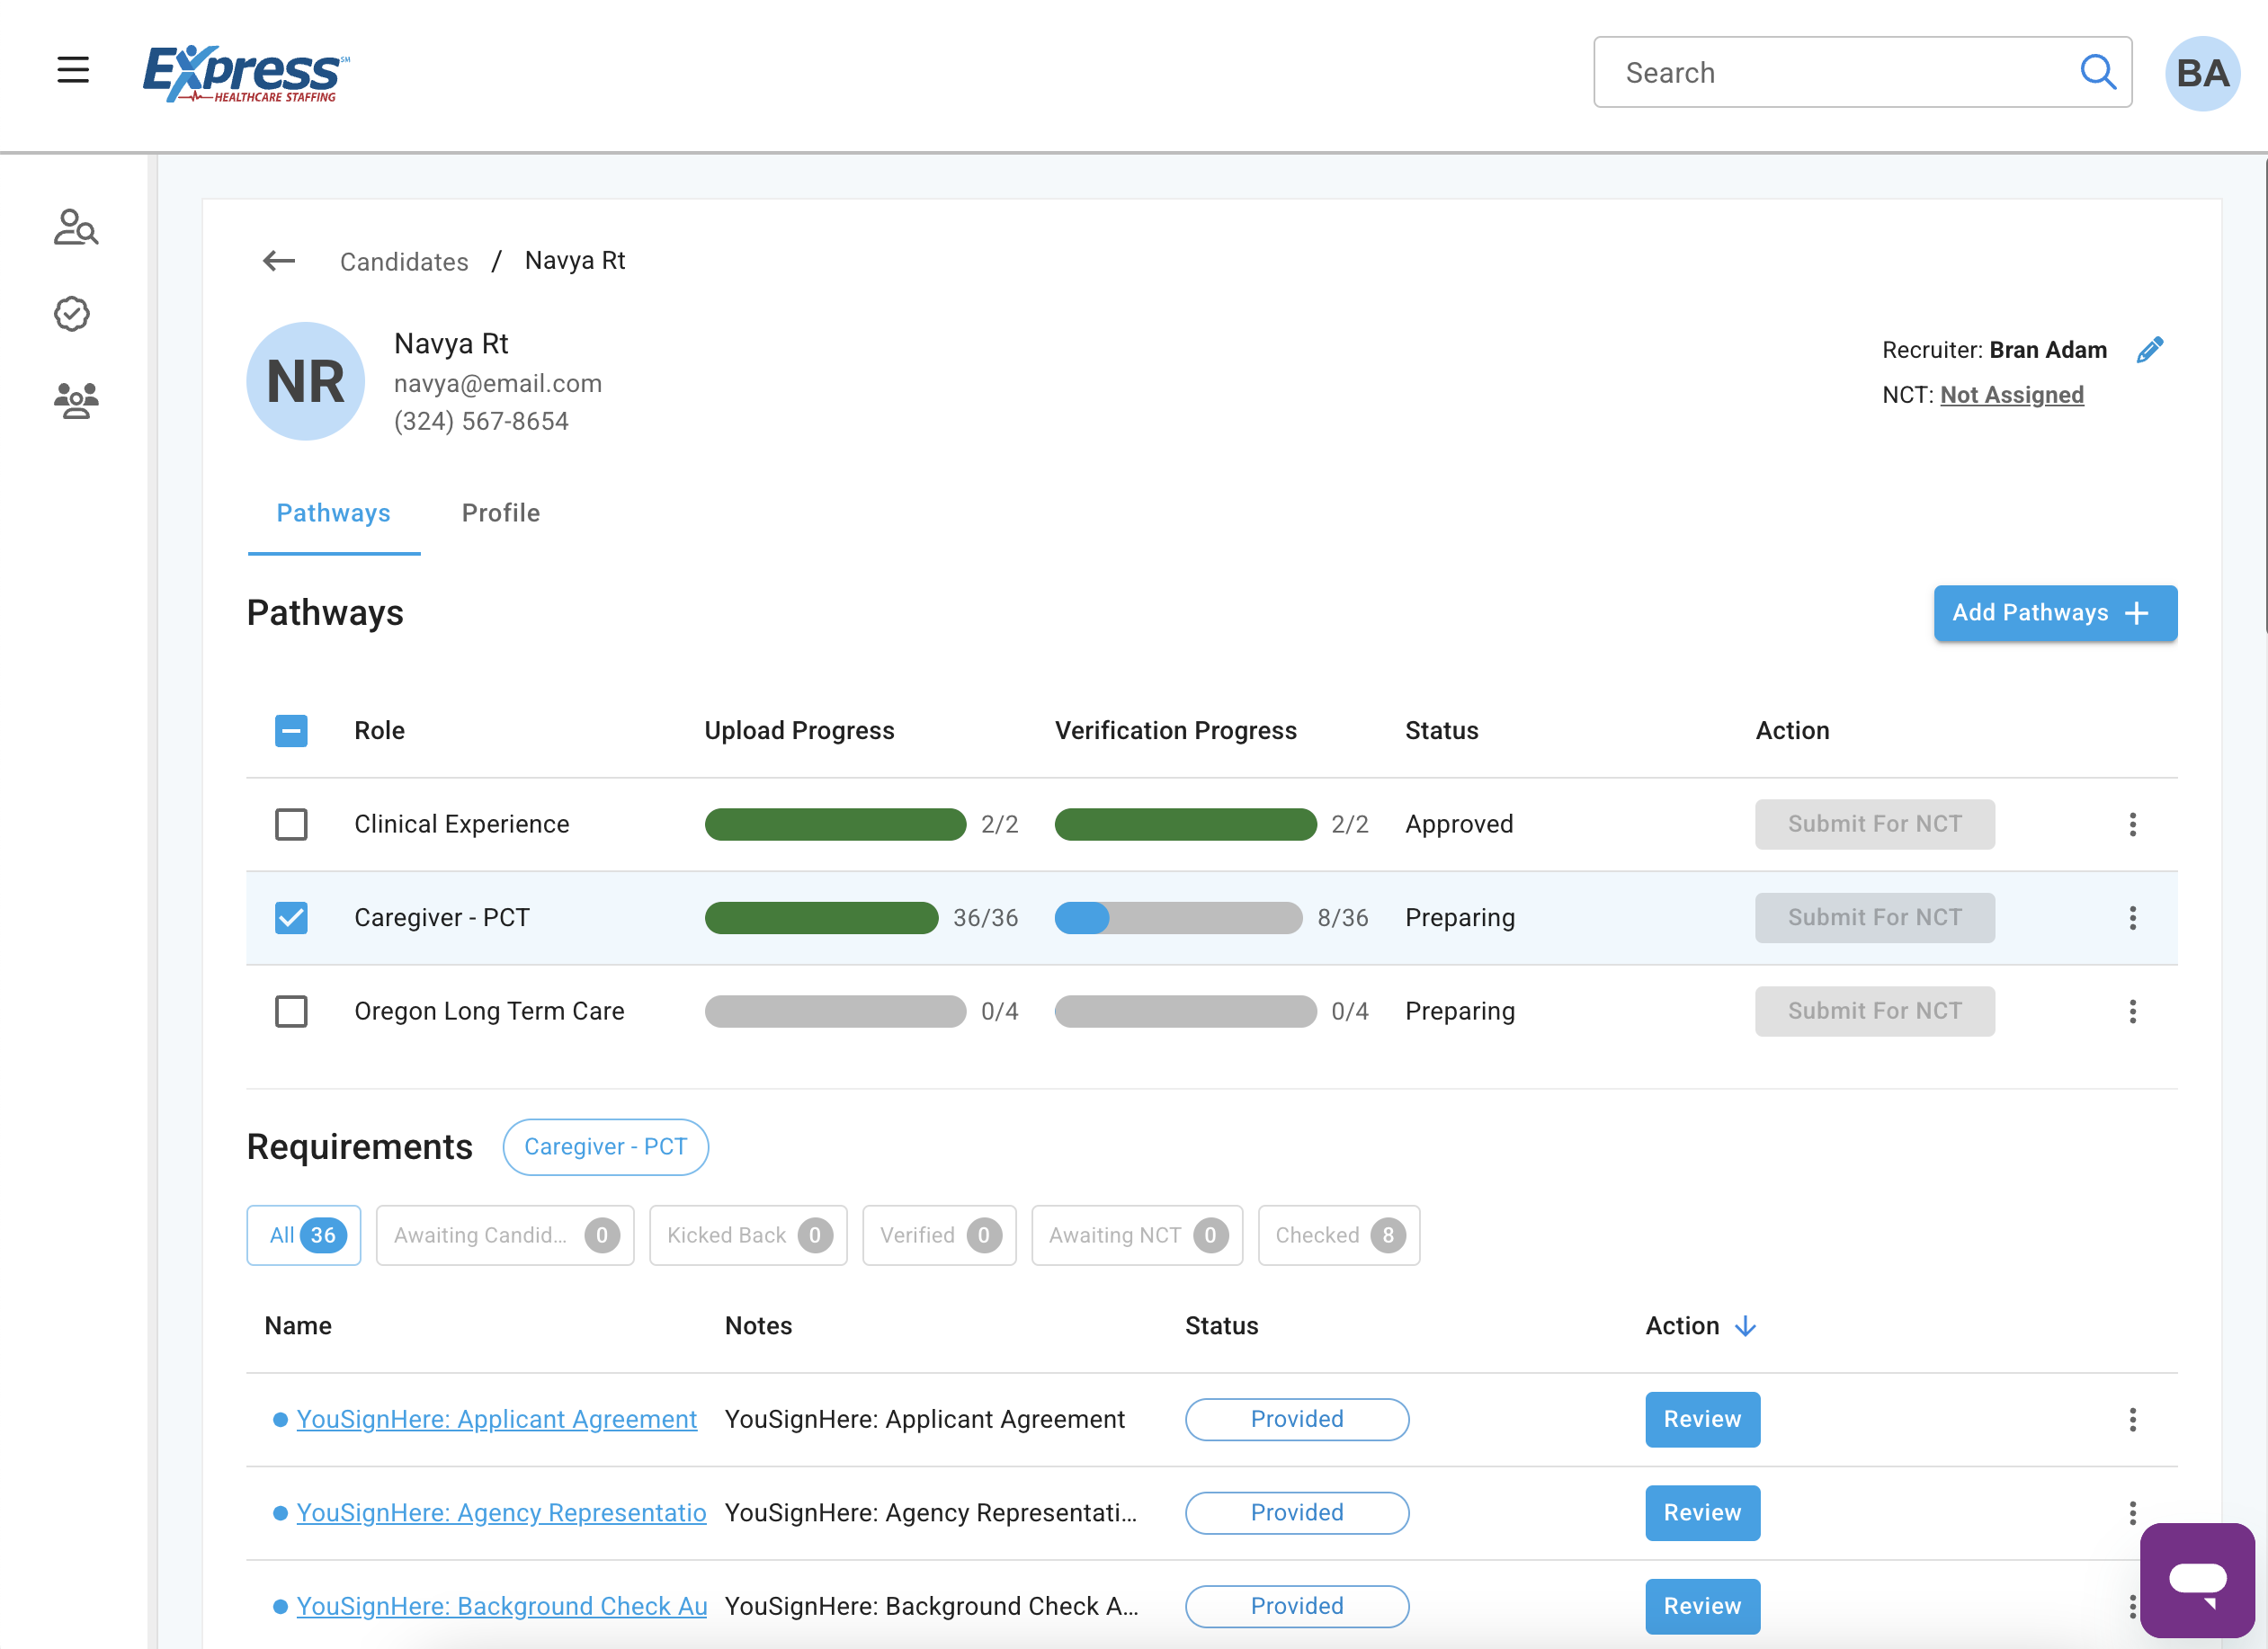Click the Caregiver - PCT verification progress bar
The width and height of the screenshot is (2268, 1649).
(x=1178, y=918)
